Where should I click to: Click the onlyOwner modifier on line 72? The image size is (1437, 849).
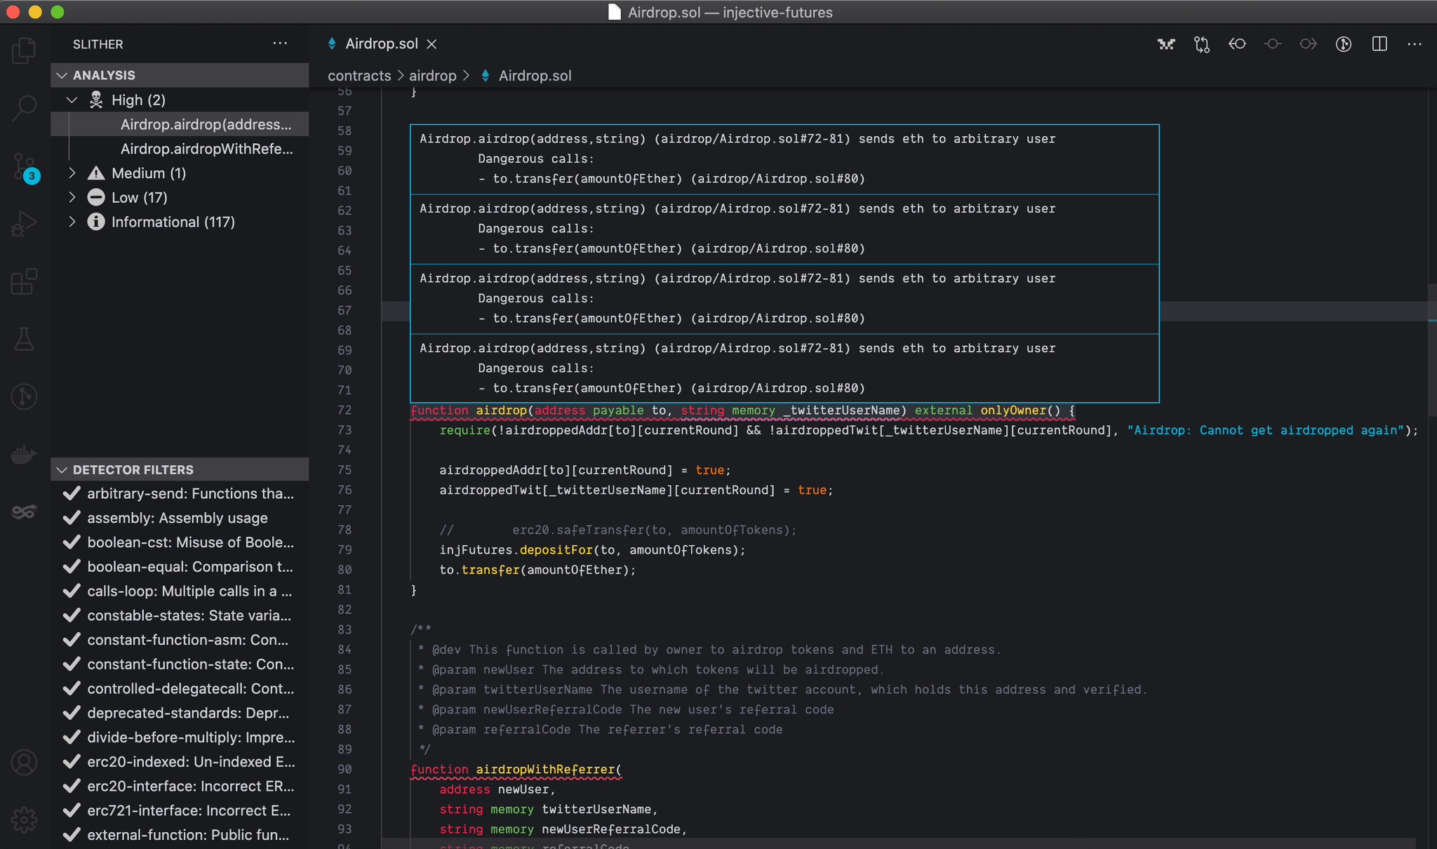tap(1013, 410)
